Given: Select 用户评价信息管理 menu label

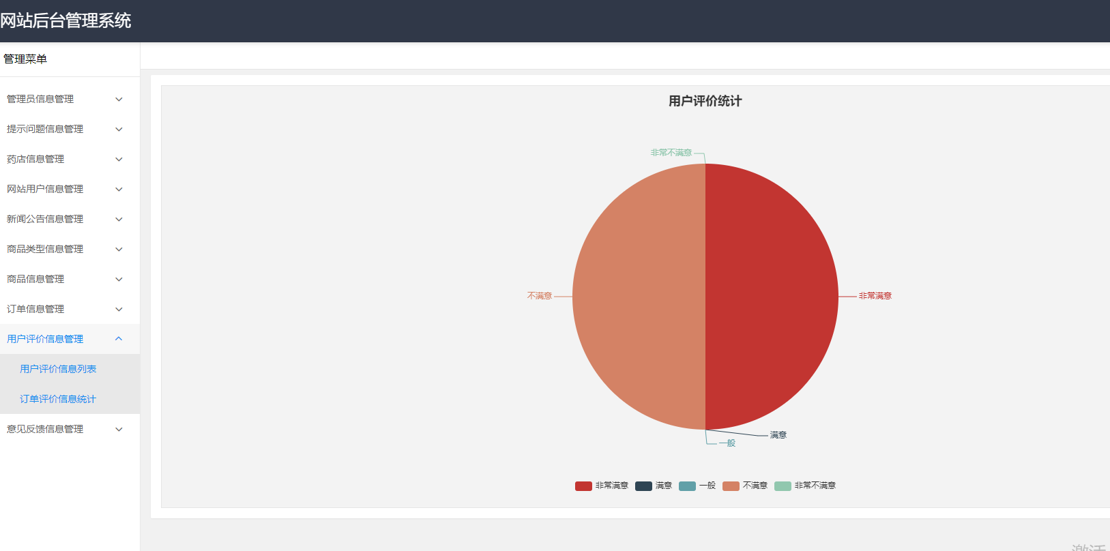Looking at the screenshot, I should point(45,339).
